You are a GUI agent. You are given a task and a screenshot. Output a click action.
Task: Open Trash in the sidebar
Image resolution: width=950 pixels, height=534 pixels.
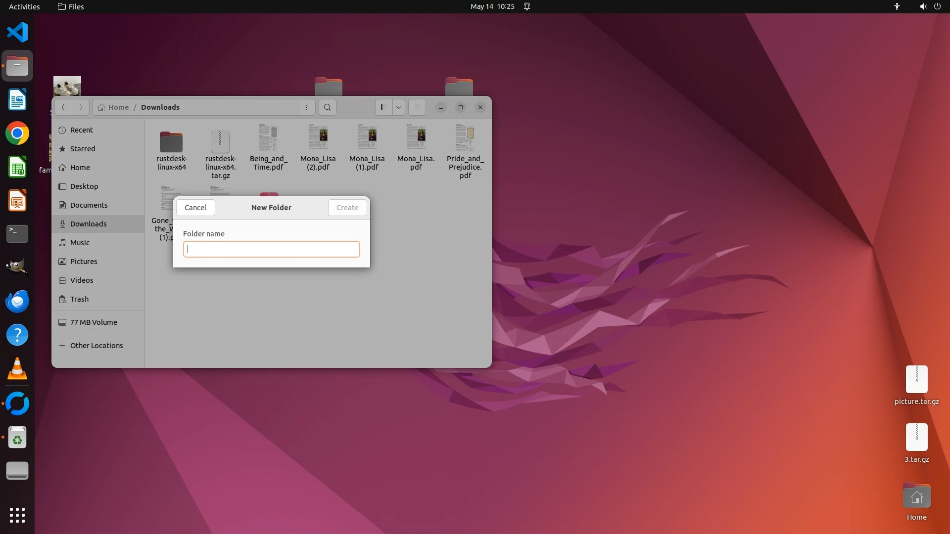(79, 299)
